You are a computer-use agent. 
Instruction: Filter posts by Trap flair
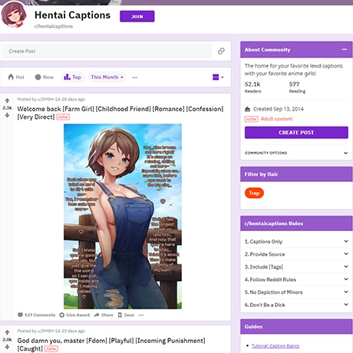(x=254, y=193)
